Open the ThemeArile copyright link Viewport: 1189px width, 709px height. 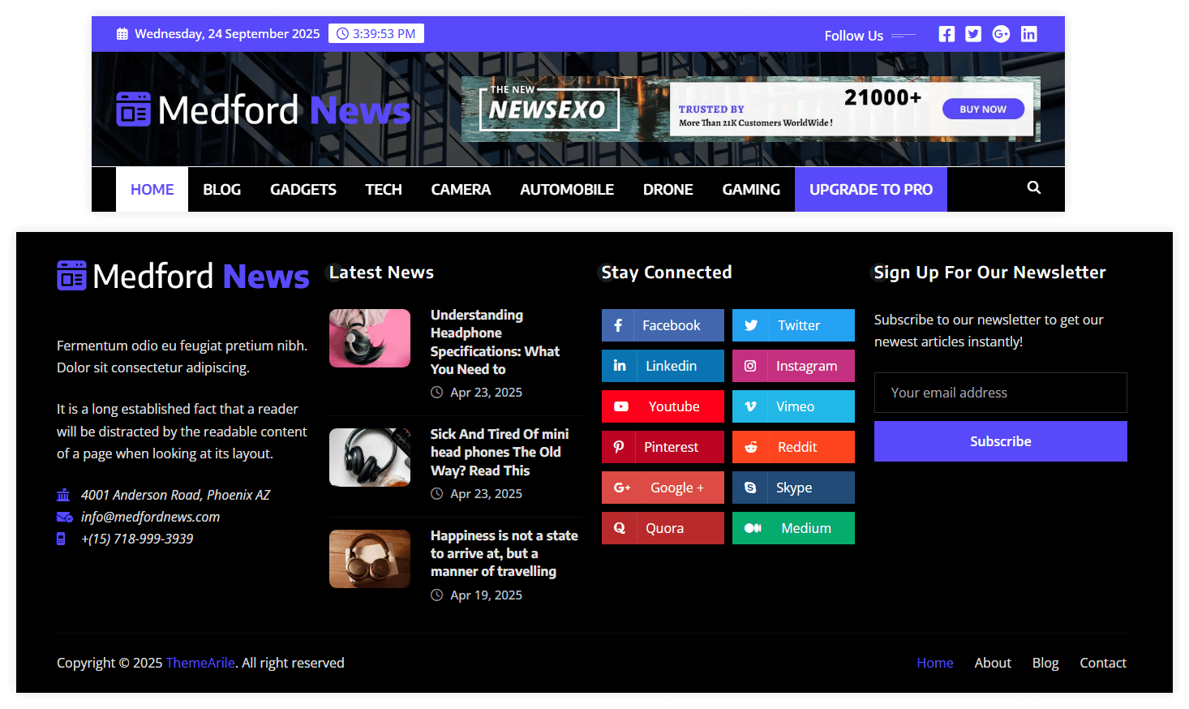[x=200, y=663]
